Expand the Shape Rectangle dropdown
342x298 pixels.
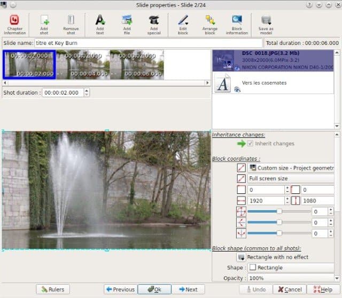[291, 268]
